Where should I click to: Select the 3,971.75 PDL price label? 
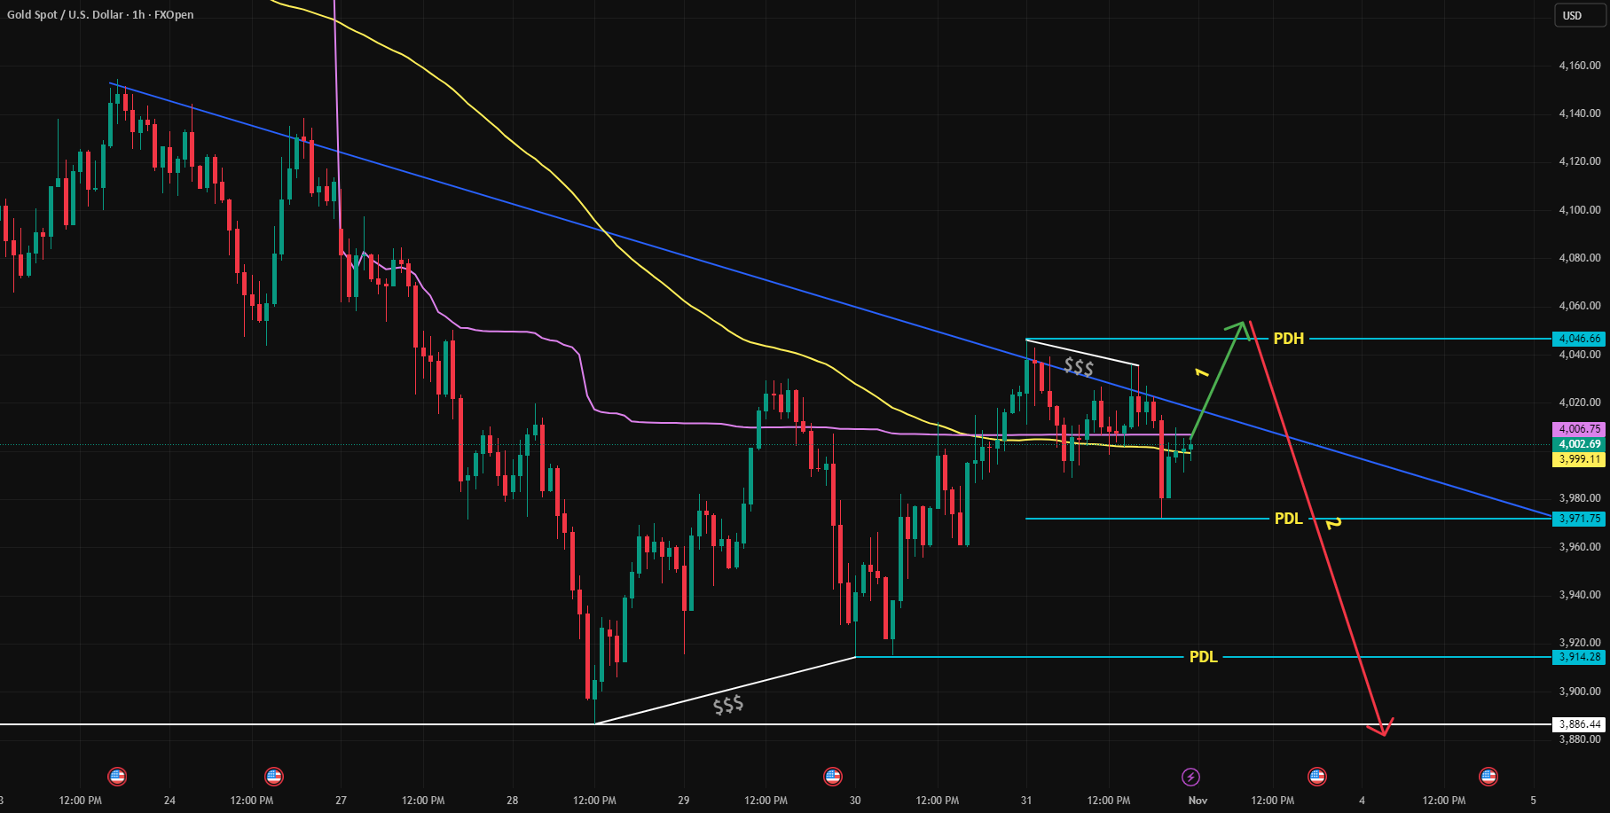[1579, 519]
